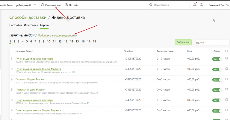Viewport: 230px width, 120px height.
Task: Focus the Поиск заказов search field
Action: tap(169, 5)
